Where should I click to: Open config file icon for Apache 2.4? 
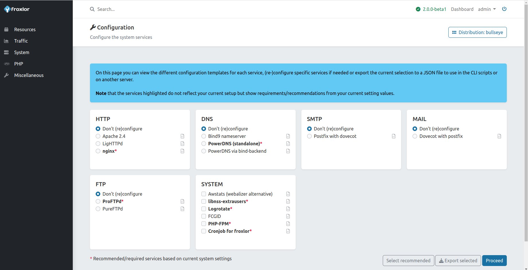[x=182, y=136]
